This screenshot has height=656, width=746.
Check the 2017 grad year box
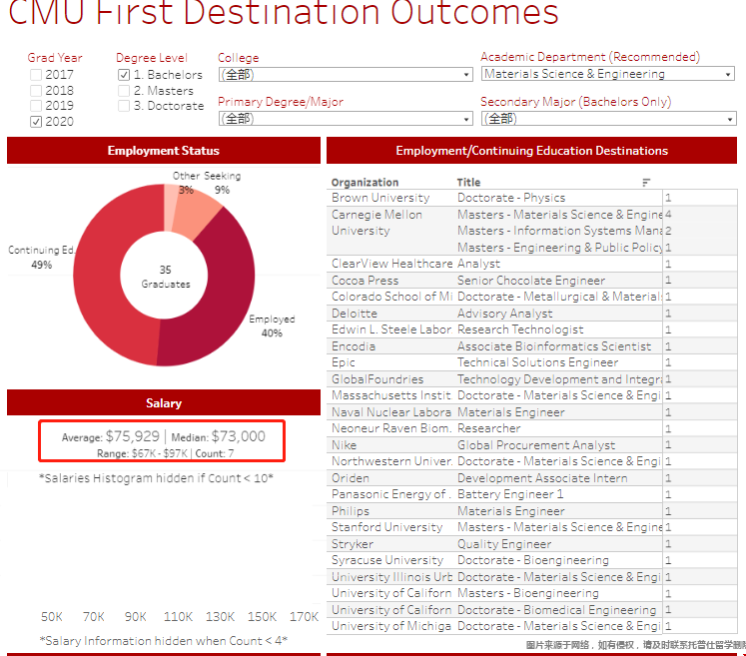pos(36,75)
